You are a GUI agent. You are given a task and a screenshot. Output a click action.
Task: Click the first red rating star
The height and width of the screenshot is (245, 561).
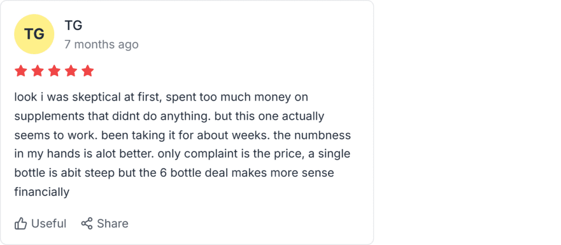coord(21,71)
